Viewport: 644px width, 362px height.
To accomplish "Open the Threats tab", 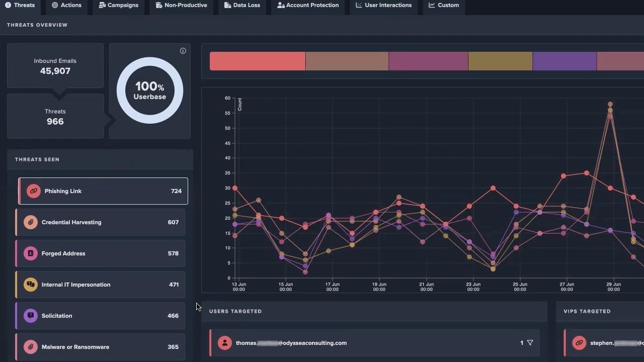I will pos(20,5).
